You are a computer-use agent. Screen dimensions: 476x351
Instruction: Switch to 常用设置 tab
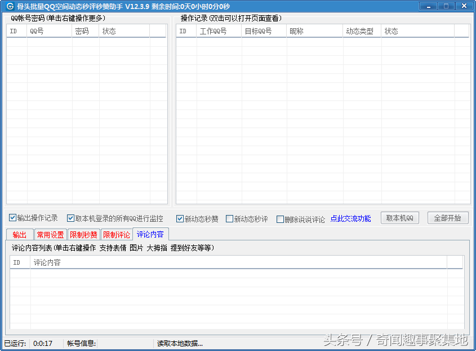(50, 235)
